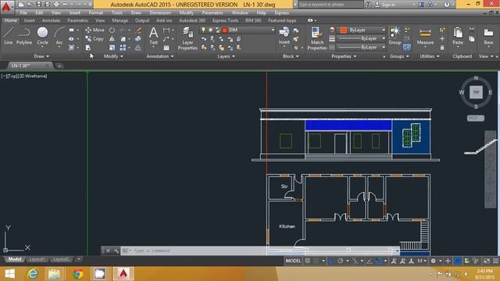Toggle Clean Screen icon in status bar
The width and height of the screenshot is (500, 281).
point(487,261)
